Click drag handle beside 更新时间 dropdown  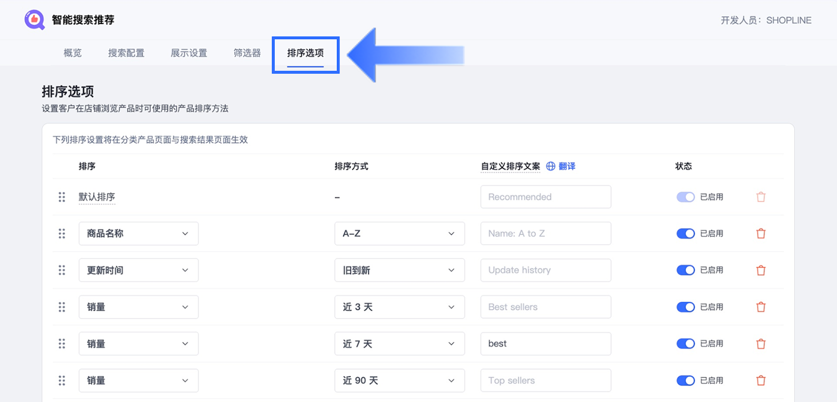tap(62, 270)
